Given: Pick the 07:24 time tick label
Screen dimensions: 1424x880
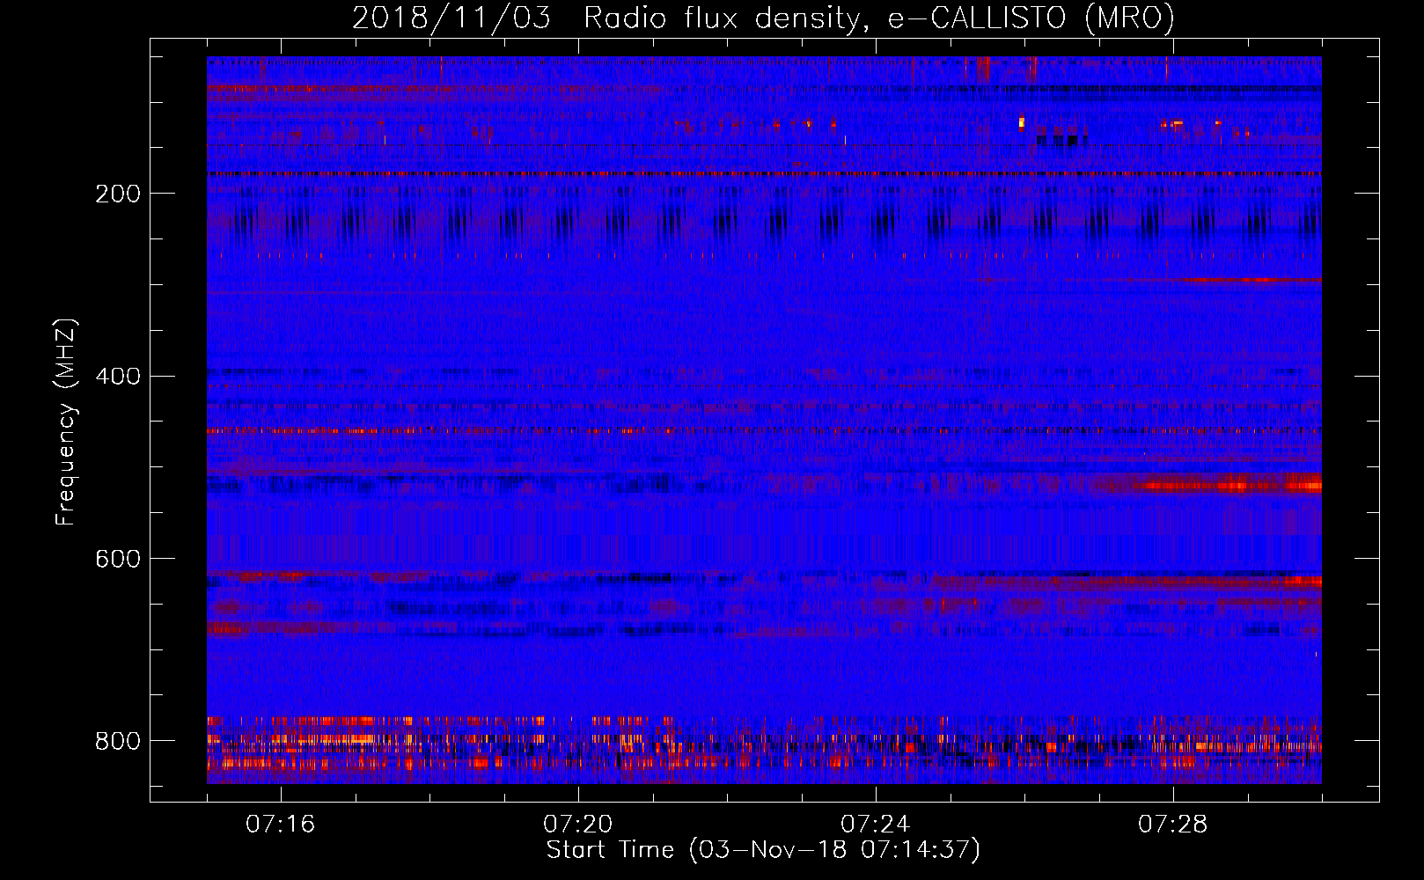Looking at the screenshot, I should [876, 824].
